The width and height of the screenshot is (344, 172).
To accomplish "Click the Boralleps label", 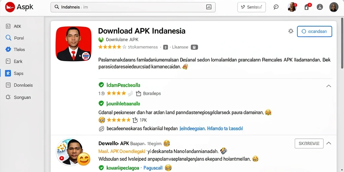I will point(152,93).
